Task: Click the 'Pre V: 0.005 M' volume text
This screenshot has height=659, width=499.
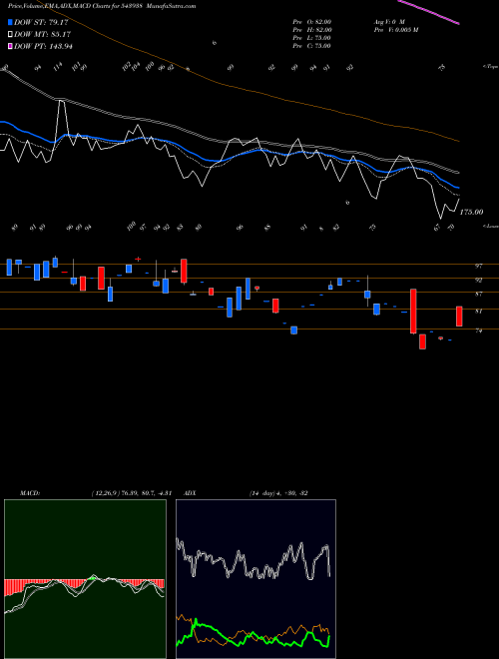Action: point(395,30)
